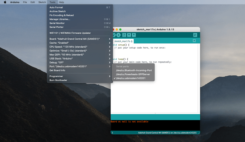Open Manage Libraries...
The height and width of the screenshot is (142, 245).
80,19
